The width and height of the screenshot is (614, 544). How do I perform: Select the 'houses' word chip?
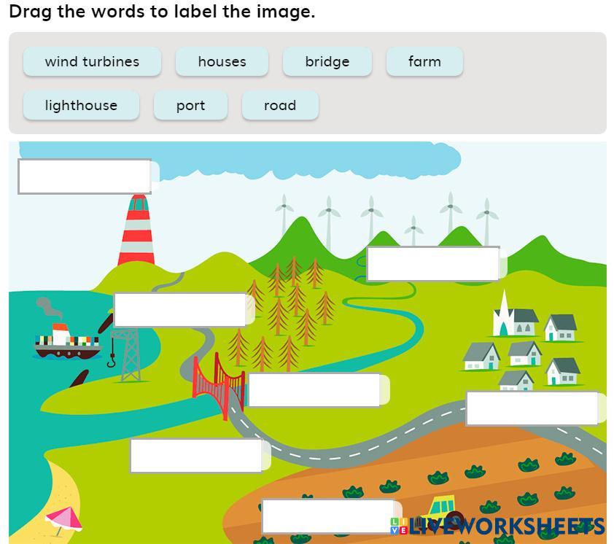(222, 61)
